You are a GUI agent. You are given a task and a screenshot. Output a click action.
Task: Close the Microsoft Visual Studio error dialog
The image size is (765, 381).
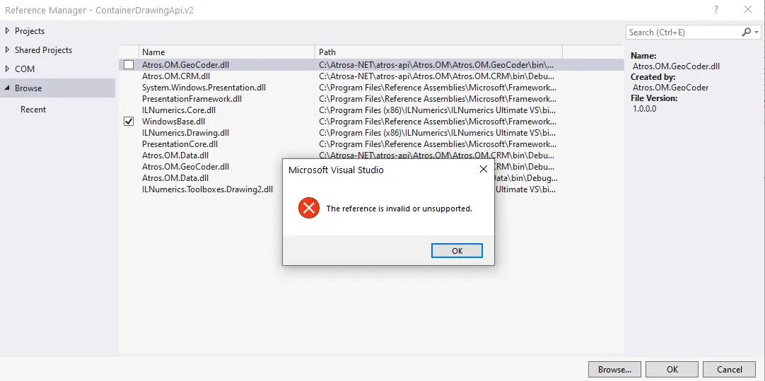[x=484, y=169]
